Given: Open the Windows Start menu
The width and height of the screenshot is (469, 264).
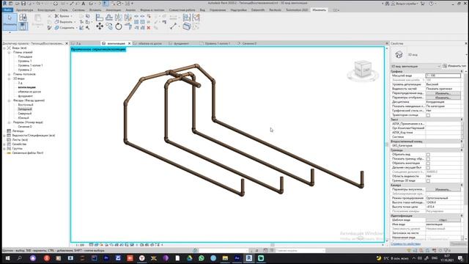Looking at the screenshot, I should pyautogui.click(x=7, y=258).
